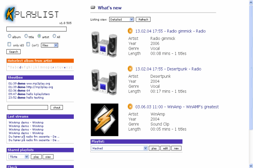Screen dimensions: 253x168
Task: Open the 13.02.04 Radio gimmick album link
Action: click(x=170, y=31)
